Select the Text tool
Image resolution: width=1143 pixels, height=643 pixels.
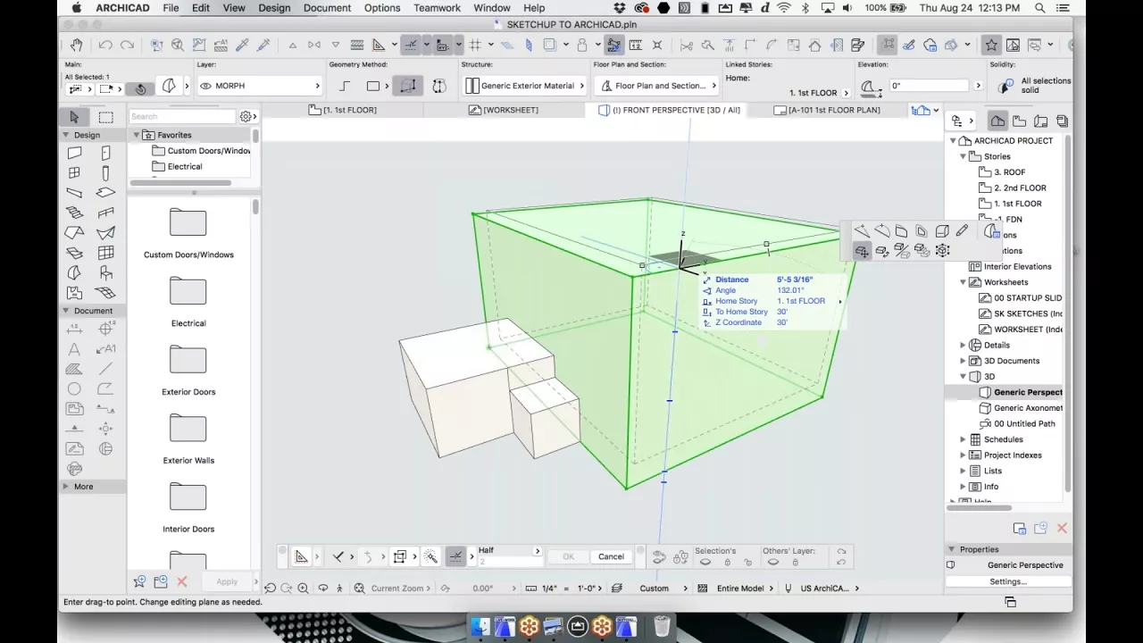74,349
